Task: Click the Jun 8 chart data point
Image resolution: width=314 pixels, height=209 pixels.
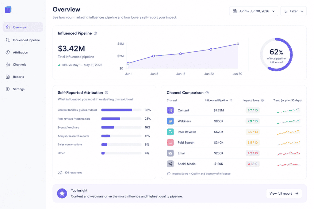Action: pyautogui.click(x=153, y=56)
